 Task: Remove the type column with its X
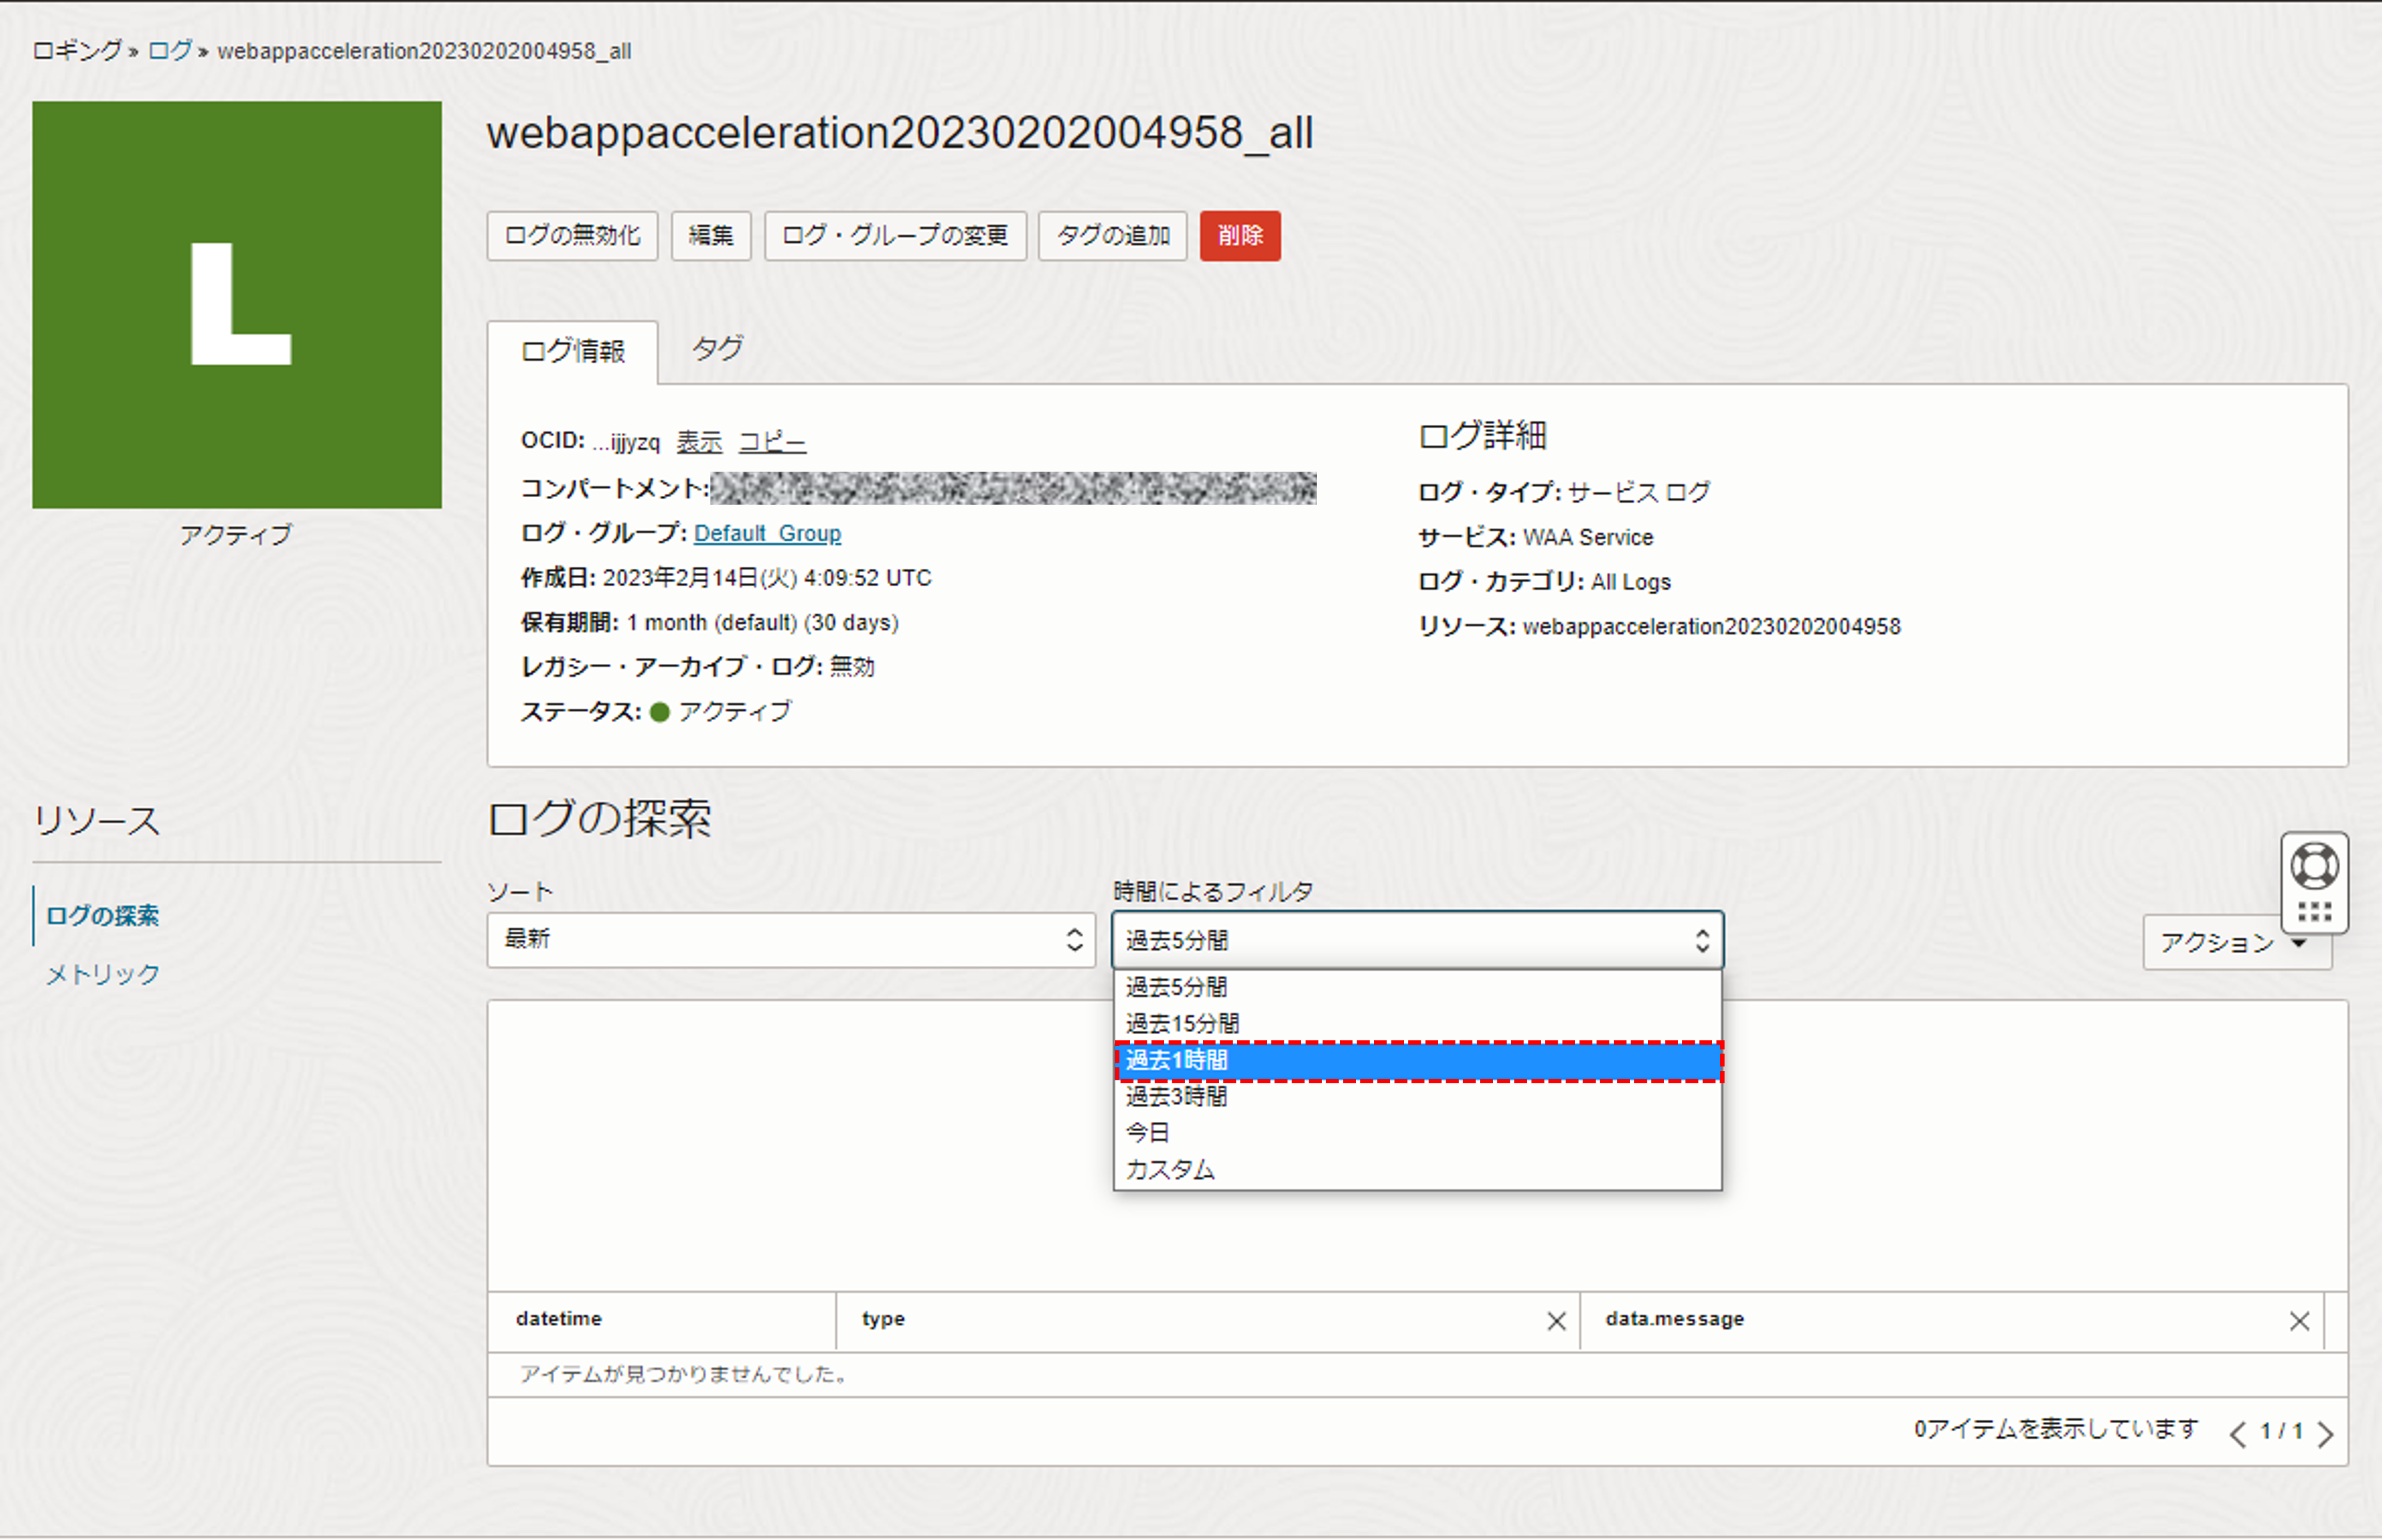(1556, 1322)
